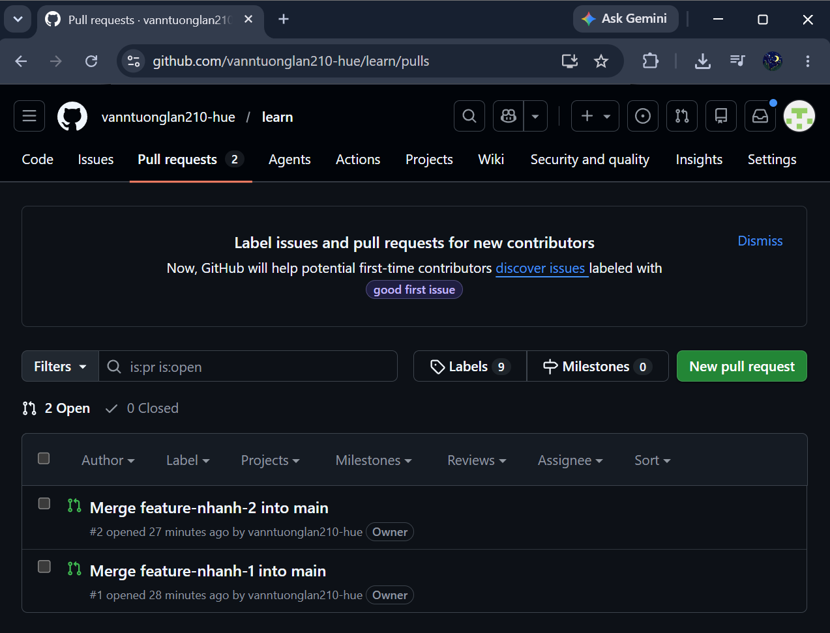The height and width of the screenshot is (633, 830).
Task: Dismiss the new contributors banner
Action: click(760, 241)
